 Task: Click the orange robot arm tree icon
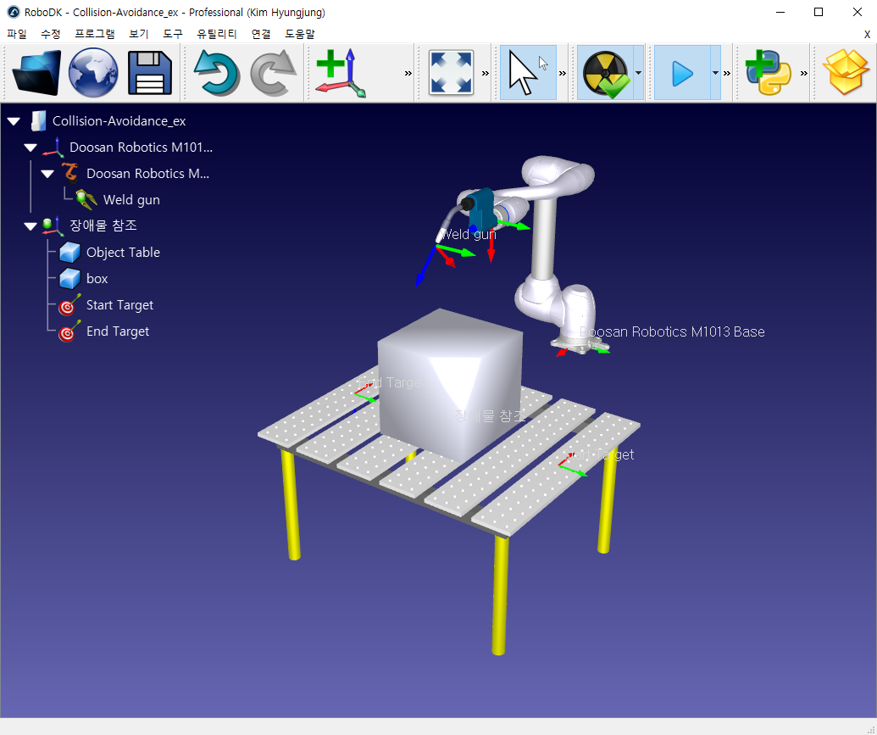click(70, 173)
